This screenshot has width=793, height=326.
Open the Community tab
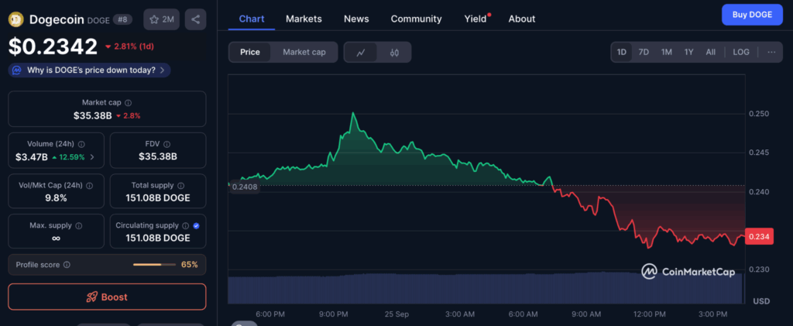[416, 19]
